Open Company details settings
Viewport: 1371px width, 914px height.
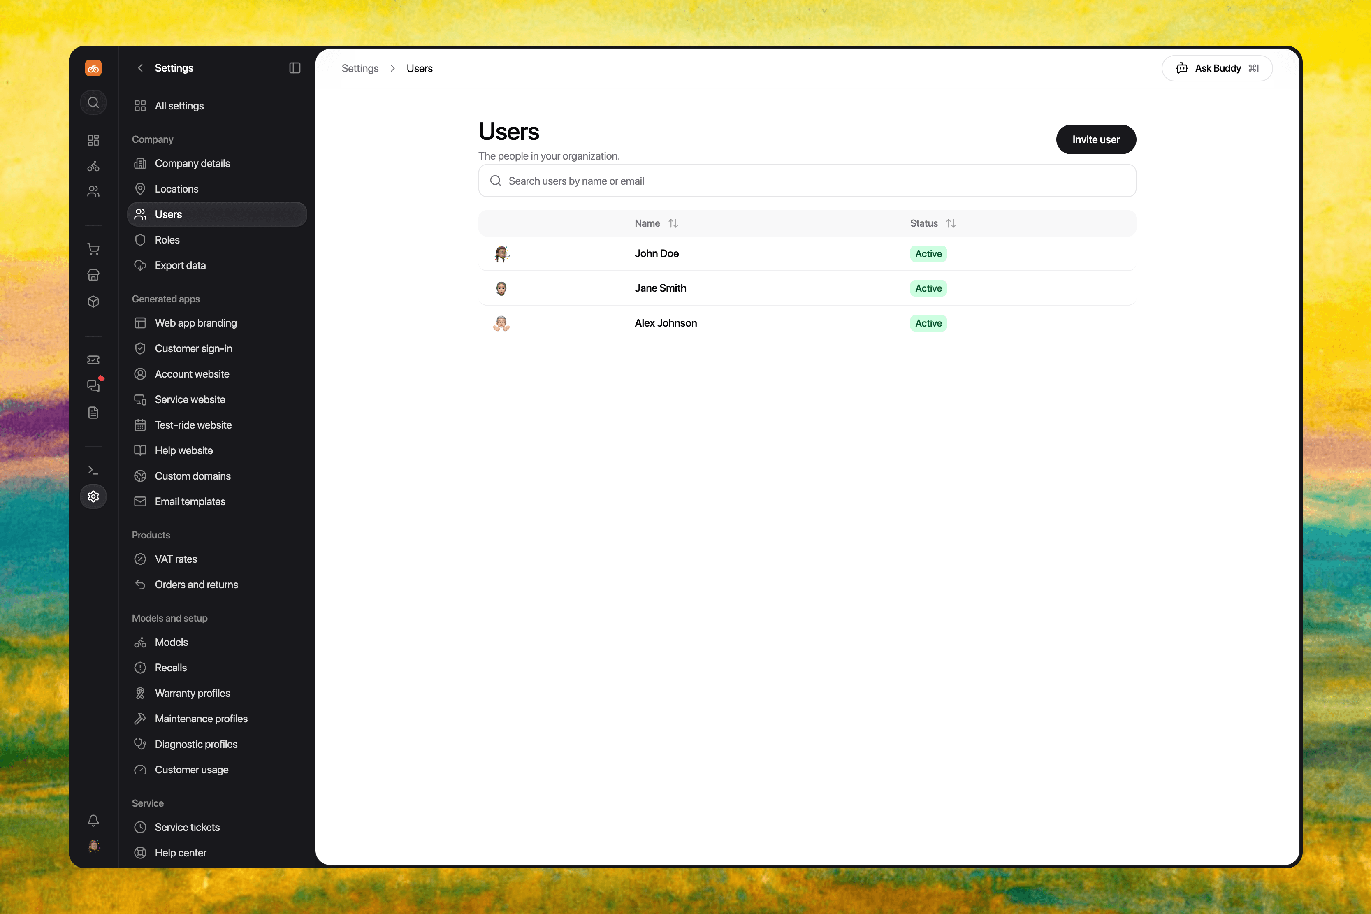click(217, 163)
